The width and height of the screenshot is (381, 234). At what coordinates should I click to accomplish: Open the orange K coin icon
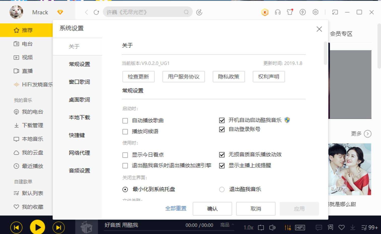pyautogui.click(x=265, y=12)
